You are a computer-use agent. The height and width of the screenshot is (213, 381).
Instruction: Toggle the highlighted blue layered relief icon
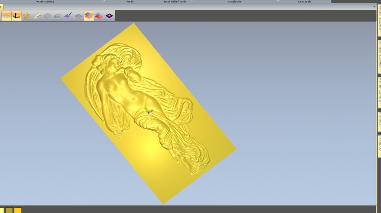click(89, 16)
